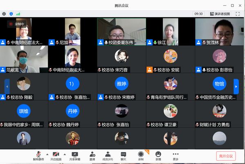245x164 pixels.
Task: Open the 邀请 invite icon
Action: click(92, 156)
